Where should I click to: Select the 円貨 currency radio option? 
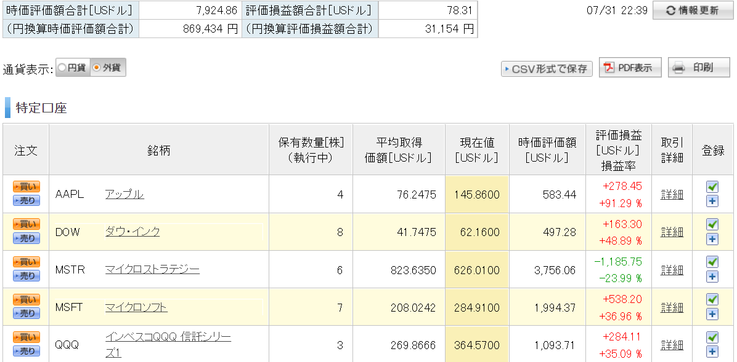[73, 68]
